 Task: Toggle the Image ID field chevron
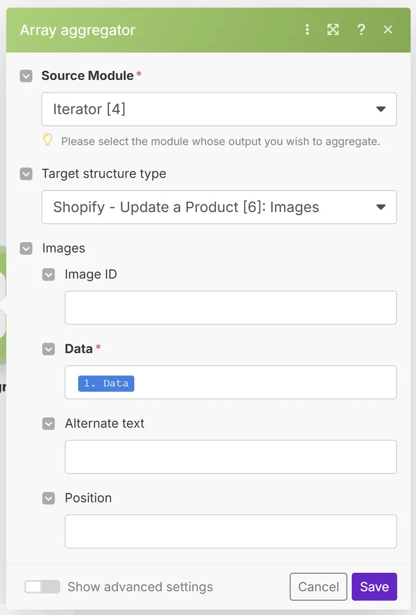pos(49,274)
